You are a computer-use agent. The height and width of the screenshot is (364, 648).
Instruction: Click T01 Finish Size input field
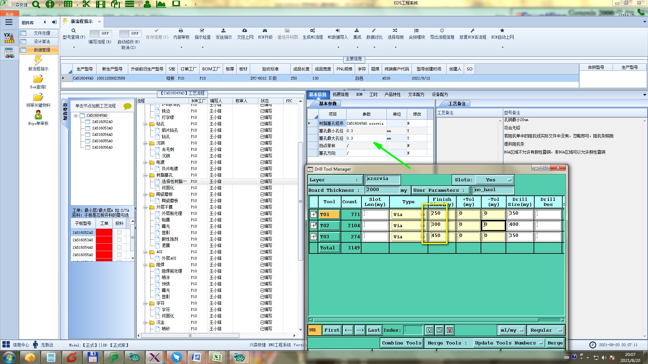pos(441,214)
